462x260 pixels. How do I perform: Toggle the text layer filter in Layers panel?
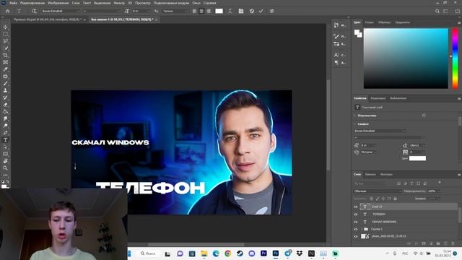click(x=411, y=183)
